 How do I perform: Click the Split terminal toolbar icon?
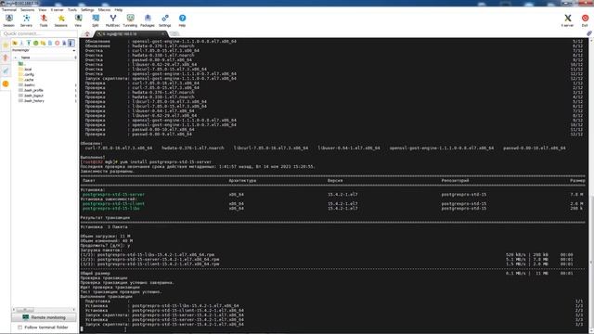[95, 20]
